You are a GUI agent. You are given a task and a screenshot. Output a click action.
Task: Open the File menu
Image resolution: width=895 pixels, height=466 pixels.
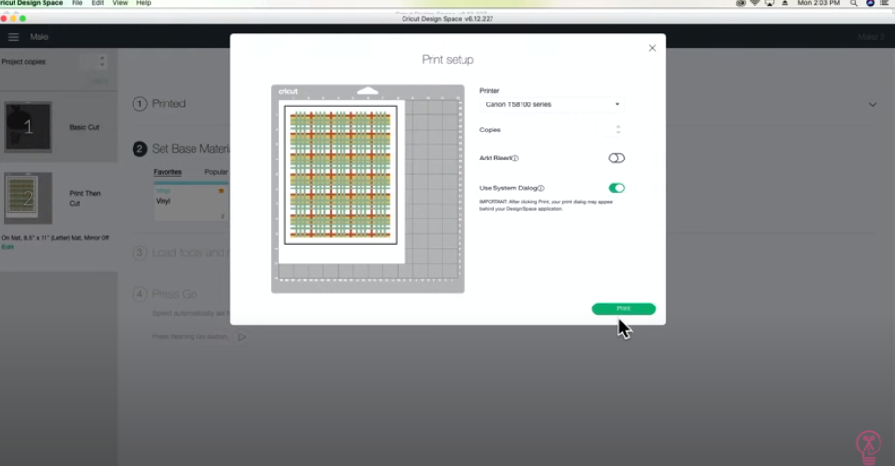click(77, 3)
